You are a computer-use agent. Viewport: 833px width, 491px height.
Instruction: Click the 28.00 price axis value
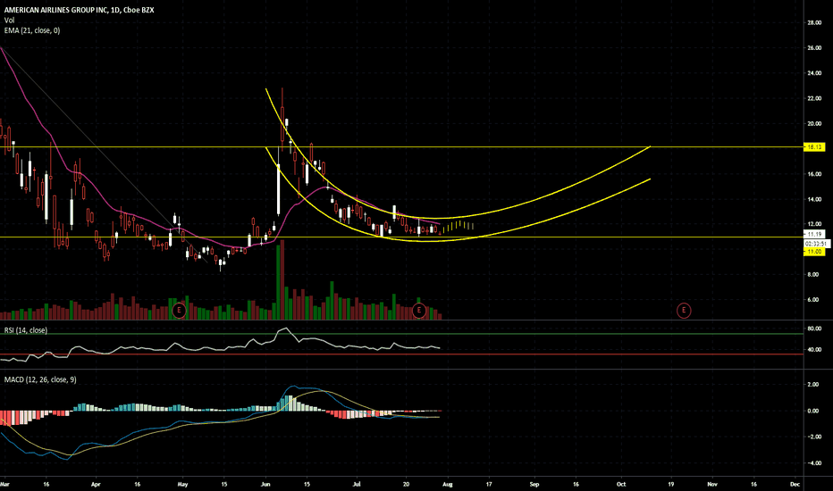[814, 23]
